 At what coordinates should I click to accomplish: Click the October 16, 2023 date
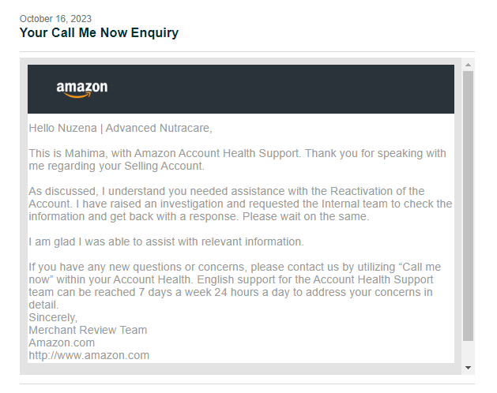click(x=55, y=19)
